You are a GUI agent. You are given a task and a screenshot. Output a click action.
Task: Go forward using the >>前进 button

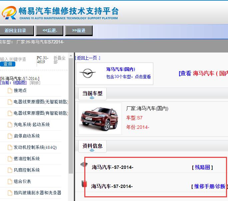click(79, 30)
